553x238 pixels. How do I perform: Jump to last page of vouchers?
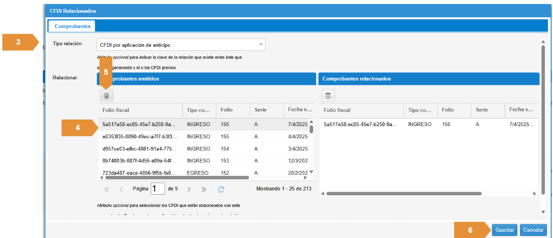pos(204,189)
